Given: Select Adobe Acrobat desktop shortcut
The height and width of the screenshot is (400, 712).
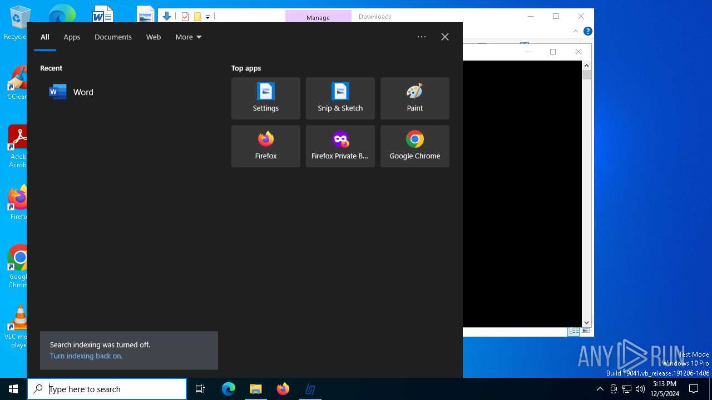Looking at the screenshot, I should 17,147.
